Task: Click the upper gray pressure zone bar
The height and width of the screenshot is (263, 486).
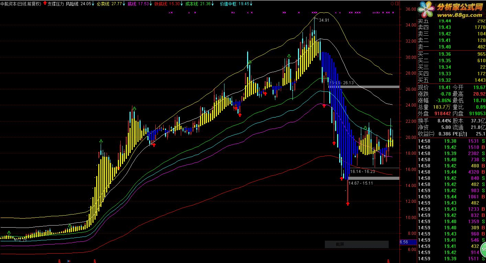Action: tap(364, 87)
